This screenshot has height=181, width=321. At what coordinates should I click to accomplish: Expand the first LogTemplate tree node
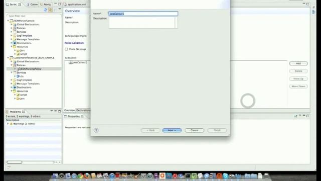click(12, 36)
